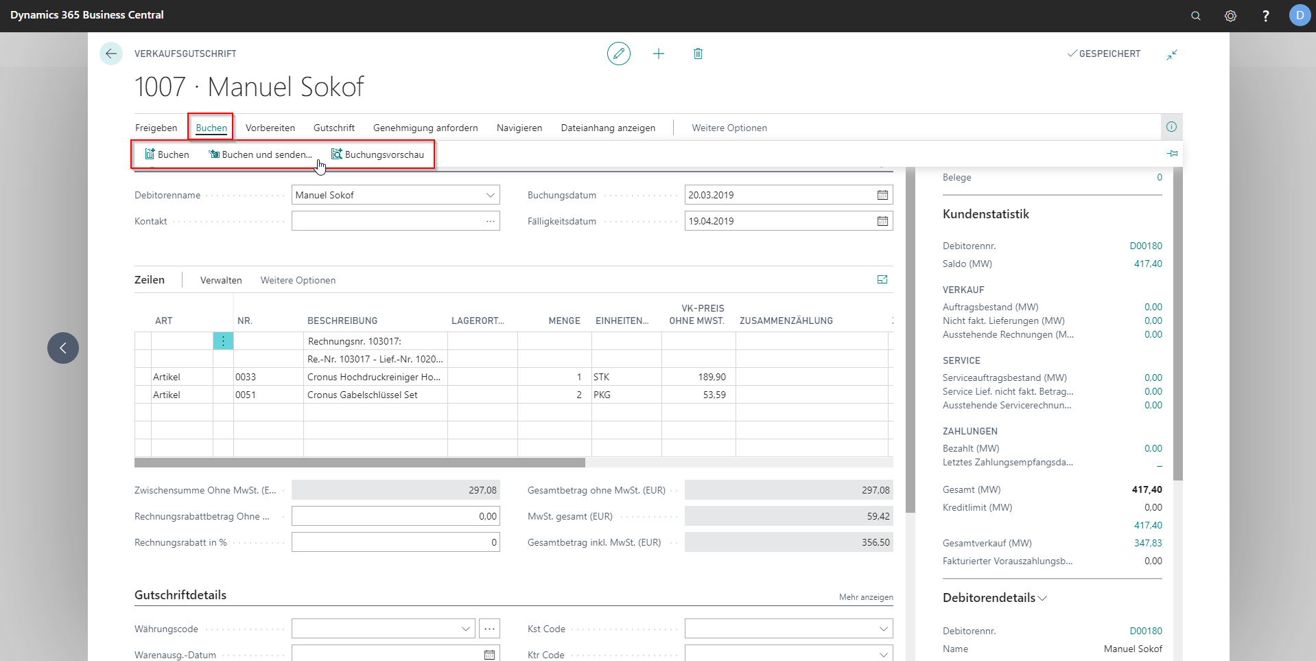
Task: Open the Gutschrift menu
Action: point(334,128)
